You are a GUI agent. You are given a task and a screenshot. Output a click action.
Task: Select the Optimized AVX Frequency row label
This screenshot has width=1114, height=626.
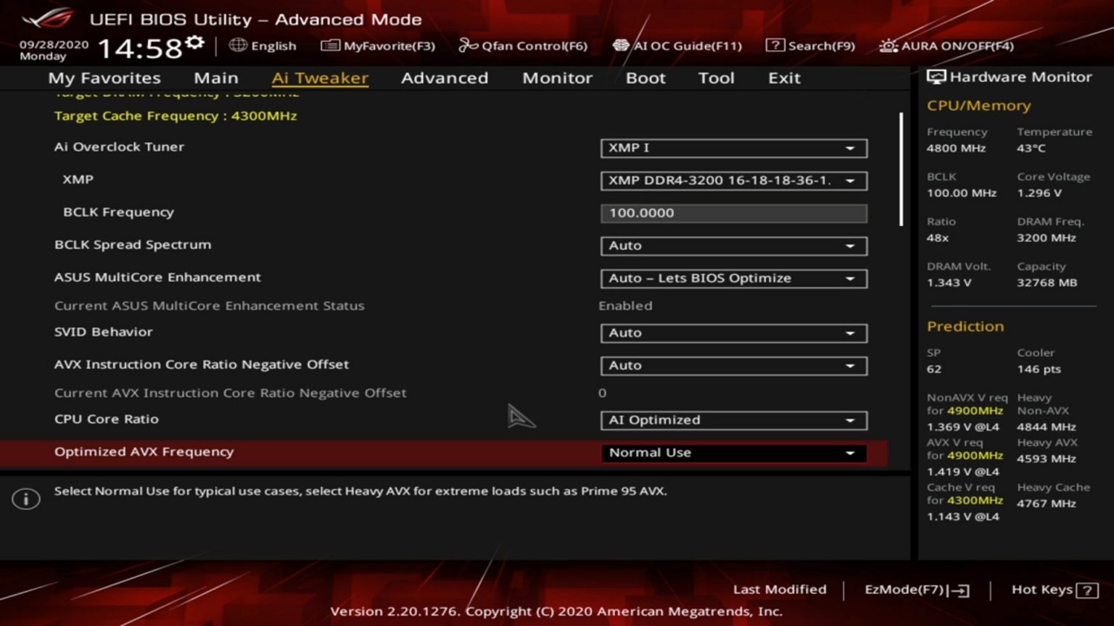(144, 452)
